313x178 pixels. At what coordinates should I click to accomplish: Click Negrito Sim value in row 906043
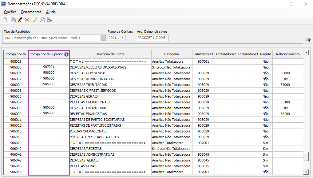(265, 166)
